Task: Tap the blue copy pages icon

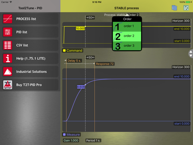Action: point(175,8)
